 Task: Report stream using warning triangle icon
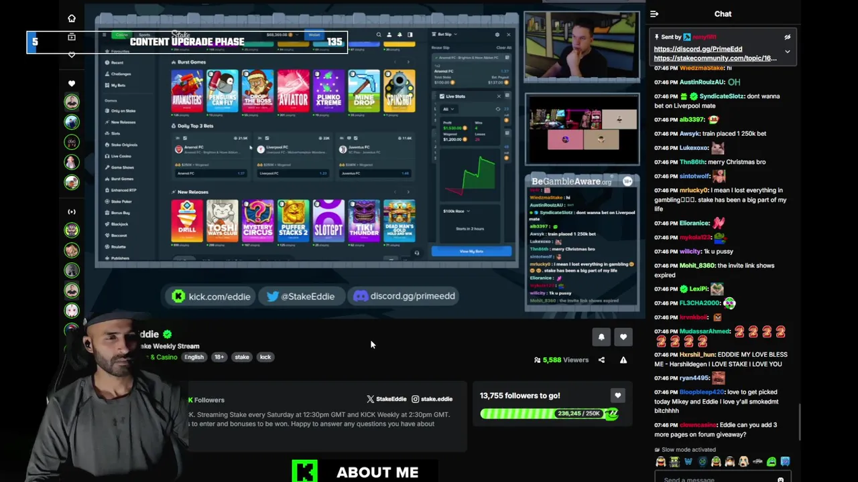[x=623, y=360]
